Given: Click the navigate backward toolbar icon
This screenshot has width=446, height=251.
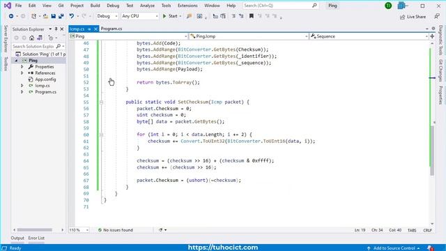Looking at the screenshot, I should point(11,16).
